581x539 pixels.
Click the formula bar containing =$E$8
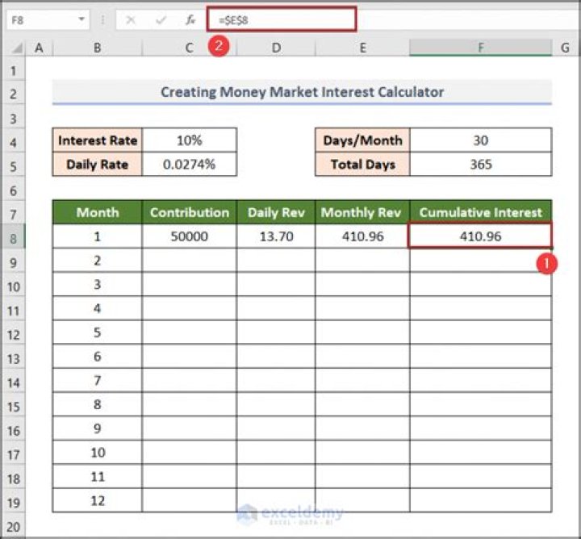point(281,19)
